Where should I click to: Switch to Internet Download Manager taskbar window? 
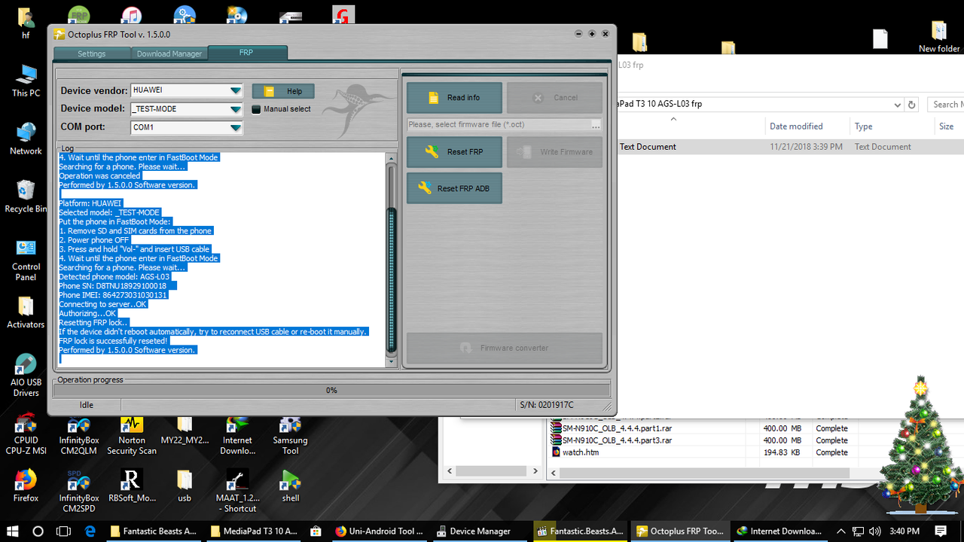(x=779, y=531)
